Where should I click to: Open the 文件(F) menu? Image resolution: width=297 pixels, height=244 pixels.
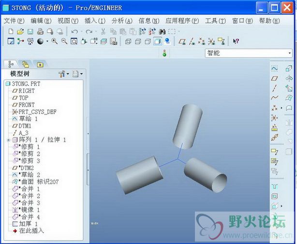[14, 21]
